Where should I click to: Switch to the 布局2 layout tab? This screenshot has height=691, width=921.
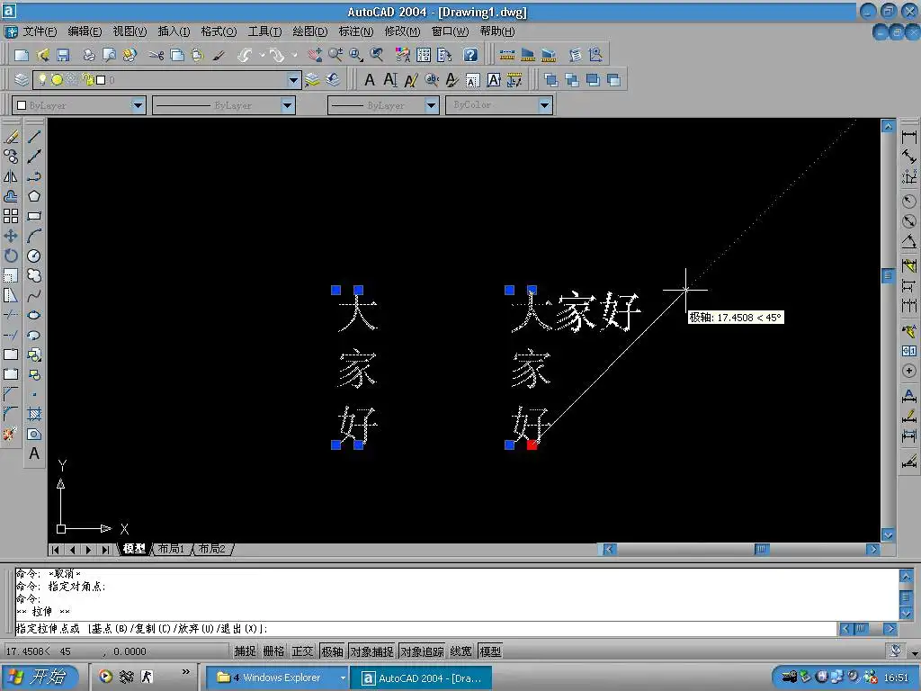coord(212,549)
